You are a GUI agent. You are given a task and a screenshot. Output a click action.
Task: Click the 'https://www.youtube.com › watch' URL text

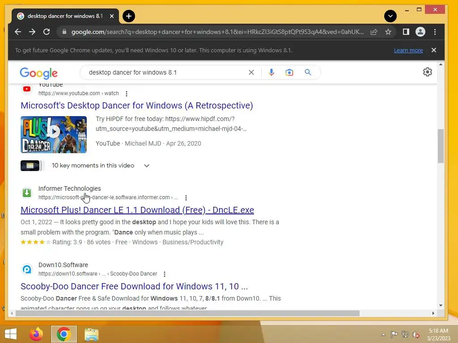79,93
